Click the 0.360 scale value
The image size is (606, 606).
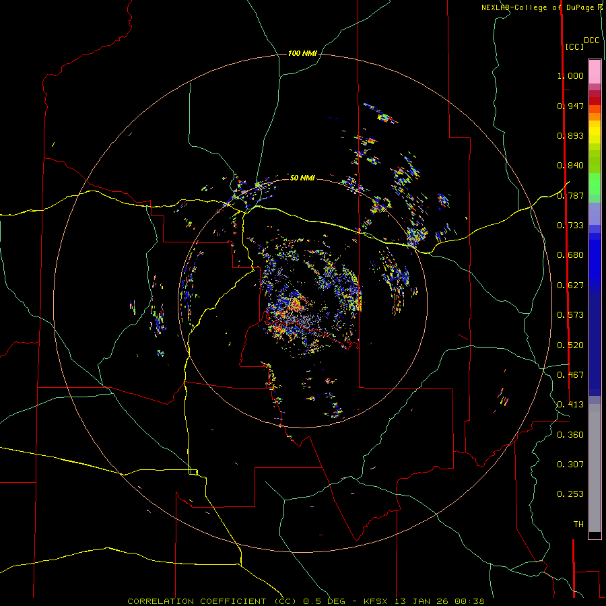click(x=570, y=435)
